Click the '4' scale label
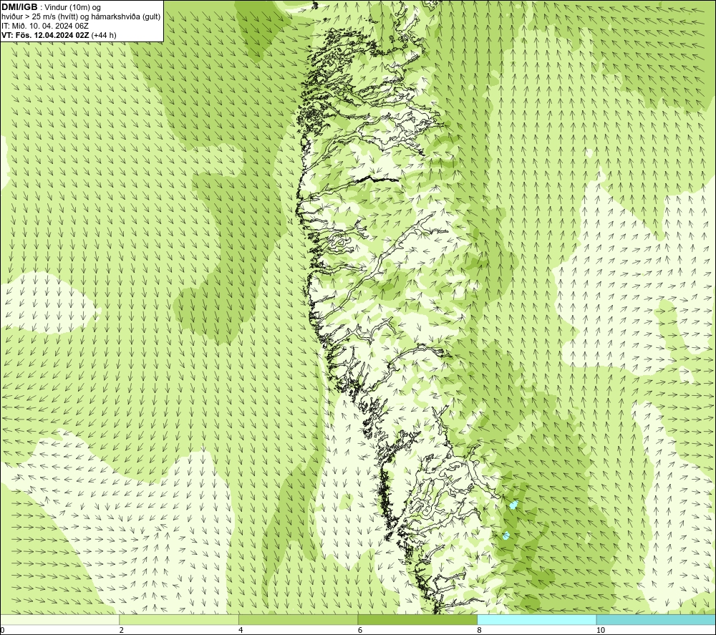This screenshot has height=635, width=716. tap(240, 630)
